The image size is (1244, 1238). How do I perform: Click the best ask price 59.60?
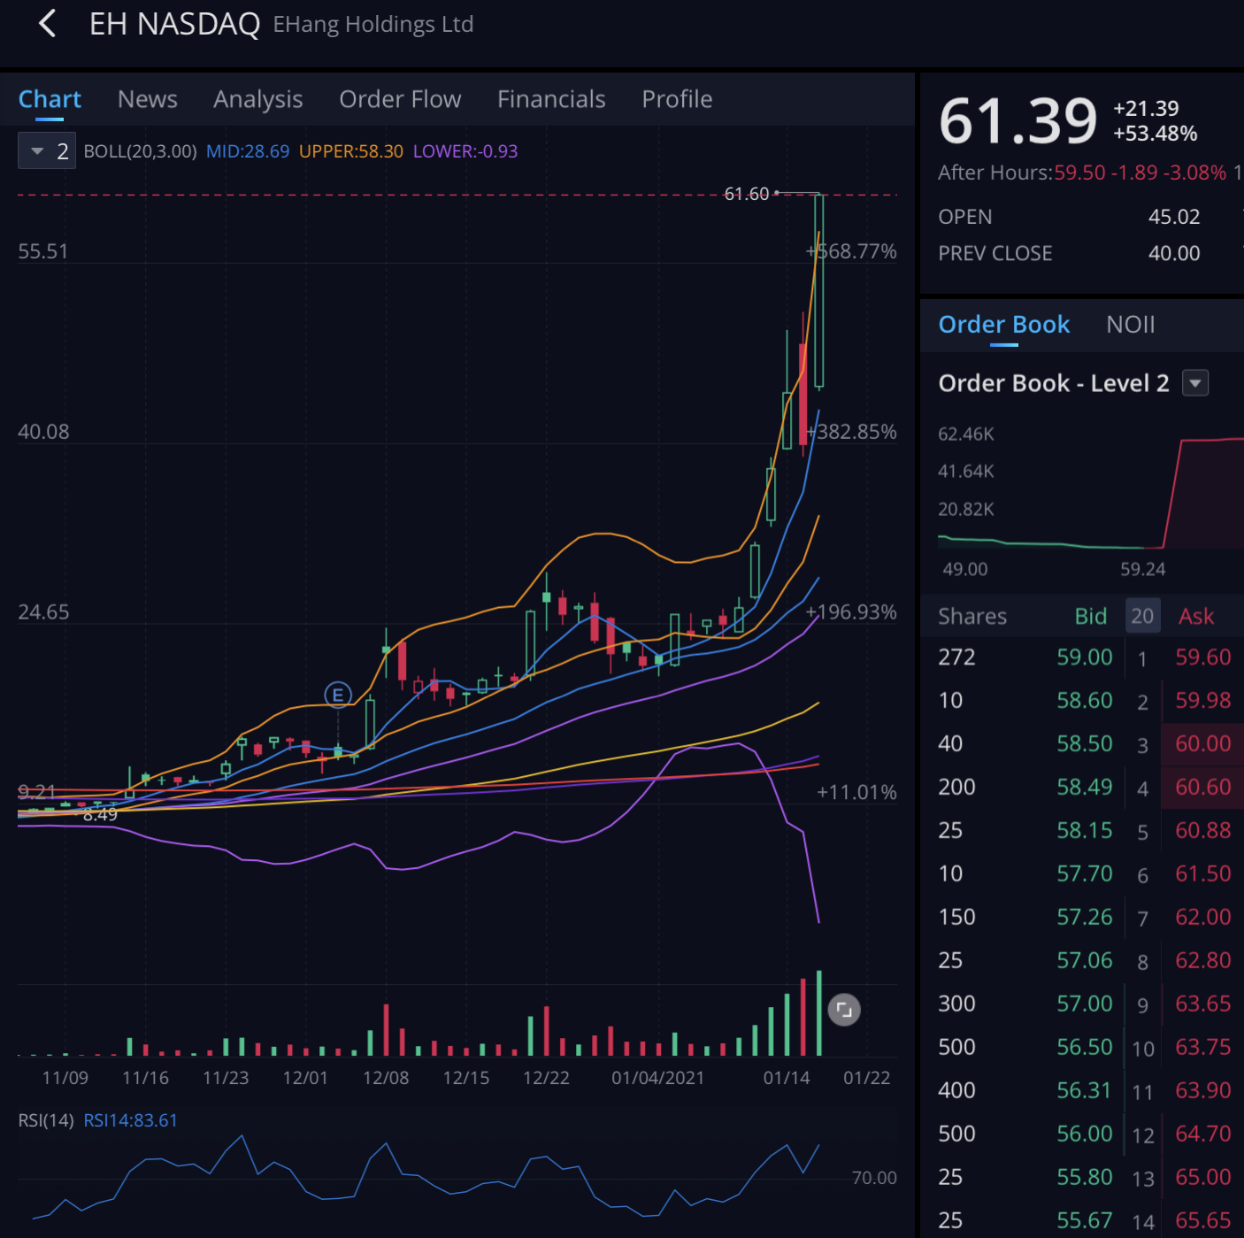pyautogui.click(x=1202, y=657)
